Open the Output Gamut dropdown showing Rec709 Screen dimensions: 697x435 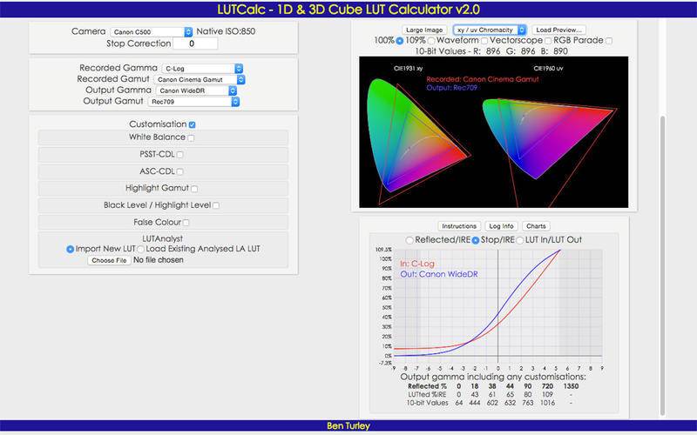coord(193,102)
